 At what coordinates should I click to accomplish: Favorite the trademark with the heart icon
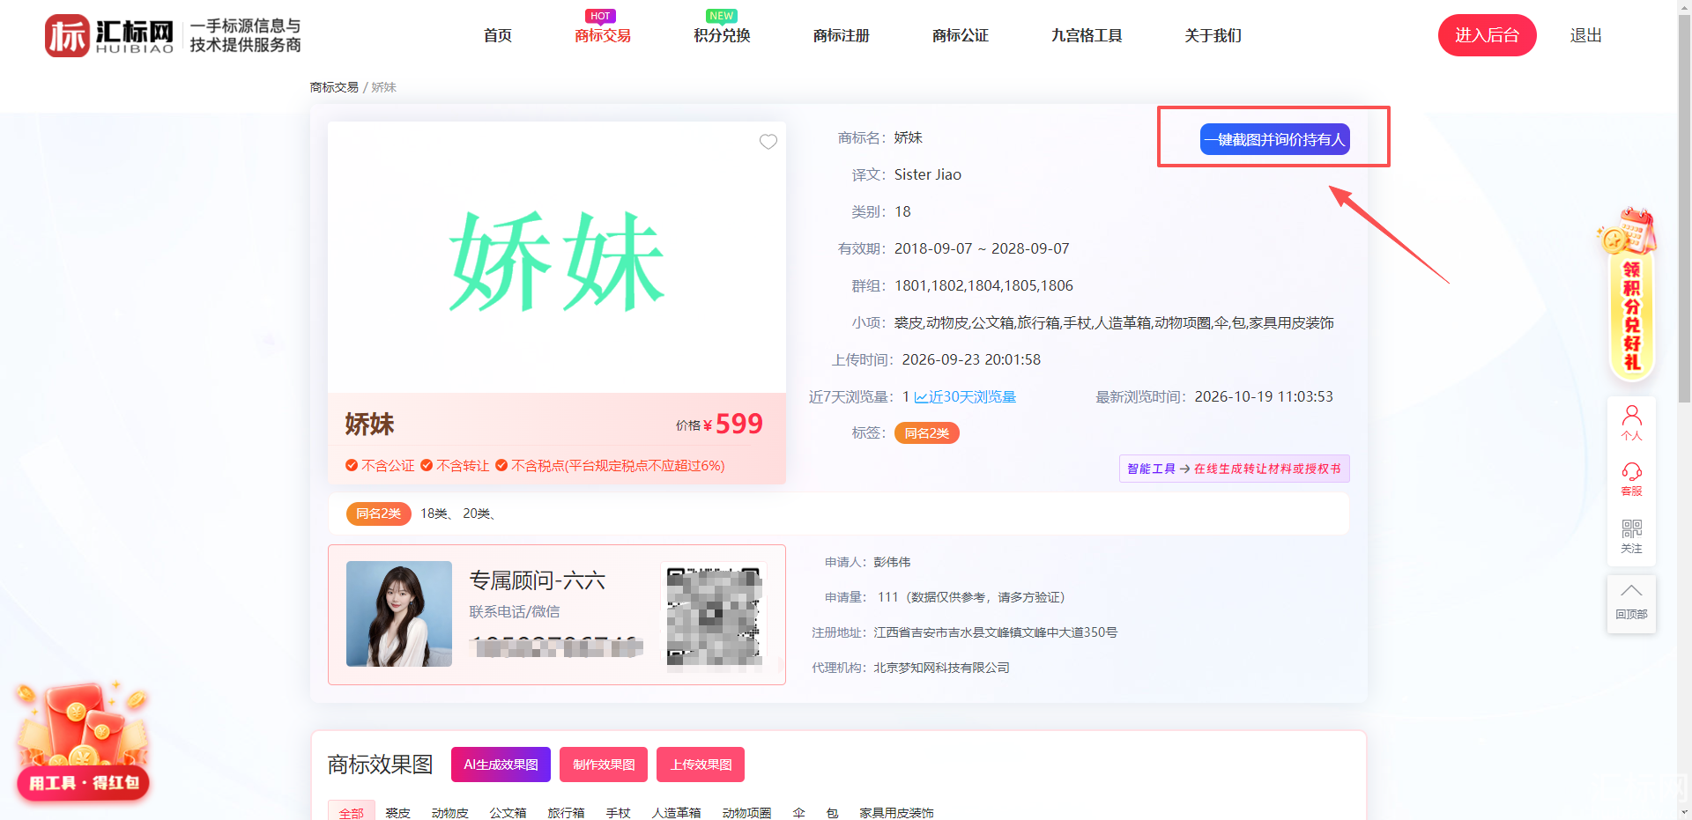[768, 142]
